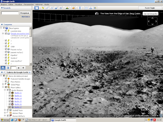Expand the Guided Tours tree node
This screenshot has width=163, height=122.
(5, 110)
